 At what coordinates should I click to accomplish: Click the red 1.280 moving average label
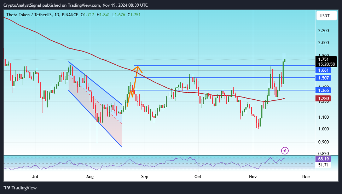tap(323, 99)
